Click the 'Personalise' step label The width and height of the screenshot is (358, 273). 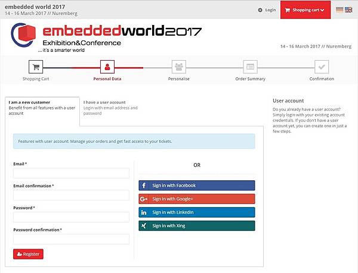pos(179,79)
